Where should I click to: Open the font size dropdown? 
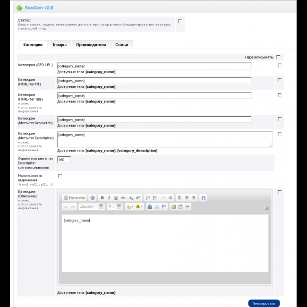(114, 207)
